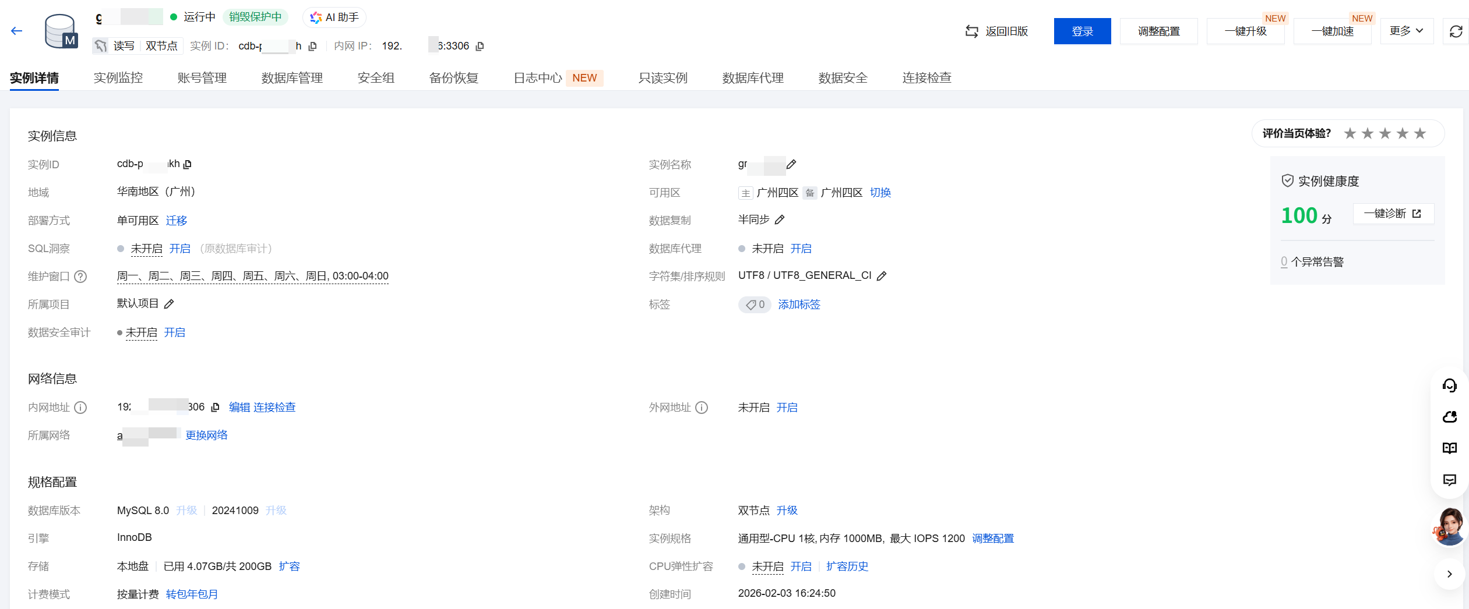Viewport: 1469px width, 609px height.
Task: Open the 数据库代理 tab
Action: click(753, 78)
